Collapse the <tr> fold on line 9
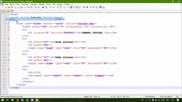The image size is (182, 102). [9, 39]
